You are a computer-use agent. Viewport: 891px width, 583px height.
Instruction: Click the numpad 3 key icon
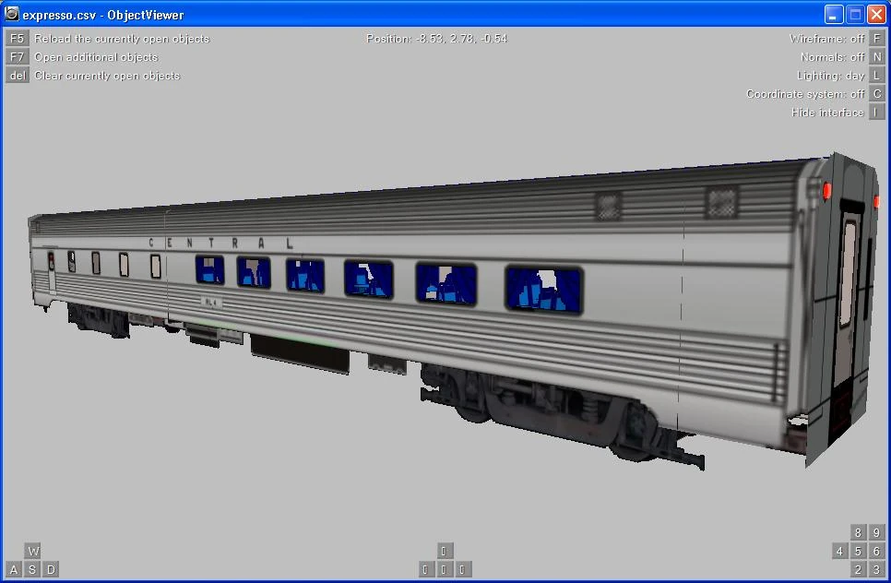tap(877, 569)
